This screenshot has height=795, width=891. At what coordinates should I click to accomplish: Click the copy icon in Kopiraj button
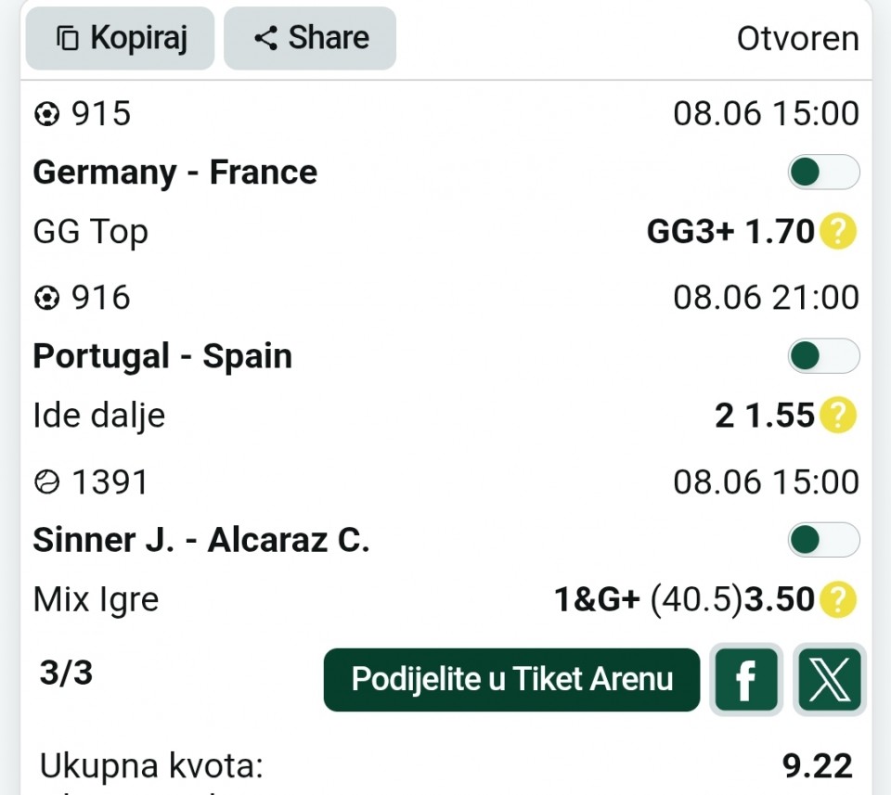click(x=68, y=39)
